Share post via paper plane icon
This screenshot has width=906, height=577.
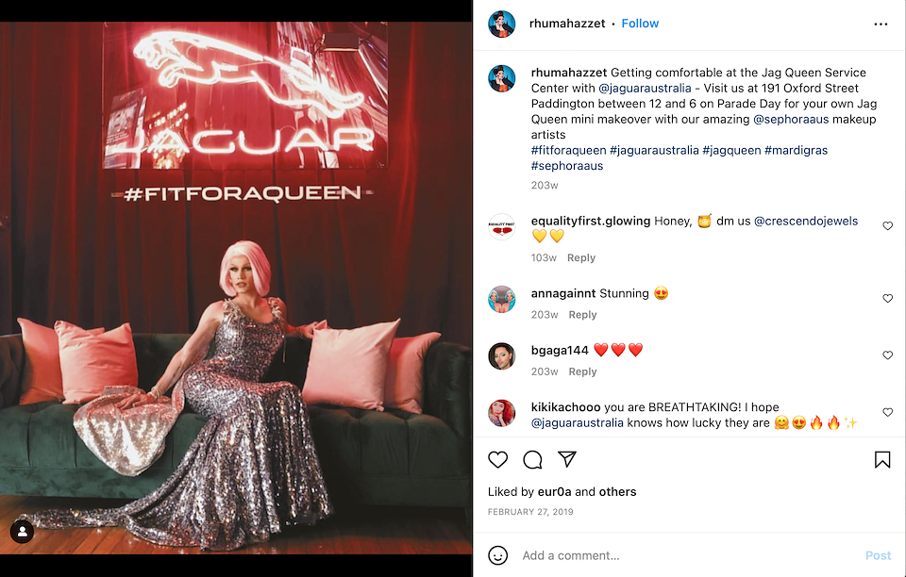(566, 459)
